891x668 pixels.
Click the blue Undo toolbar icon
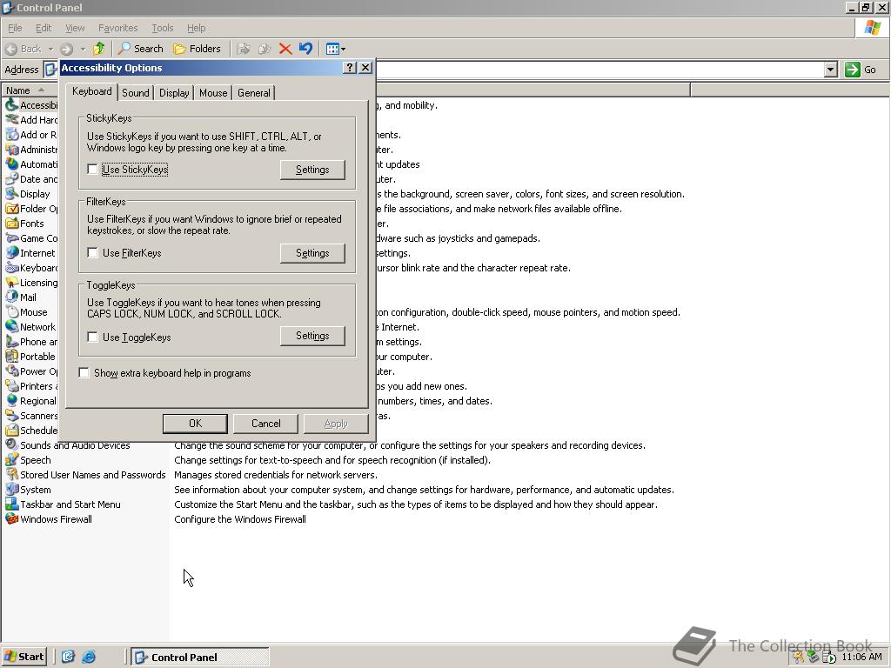pos(305,49)
